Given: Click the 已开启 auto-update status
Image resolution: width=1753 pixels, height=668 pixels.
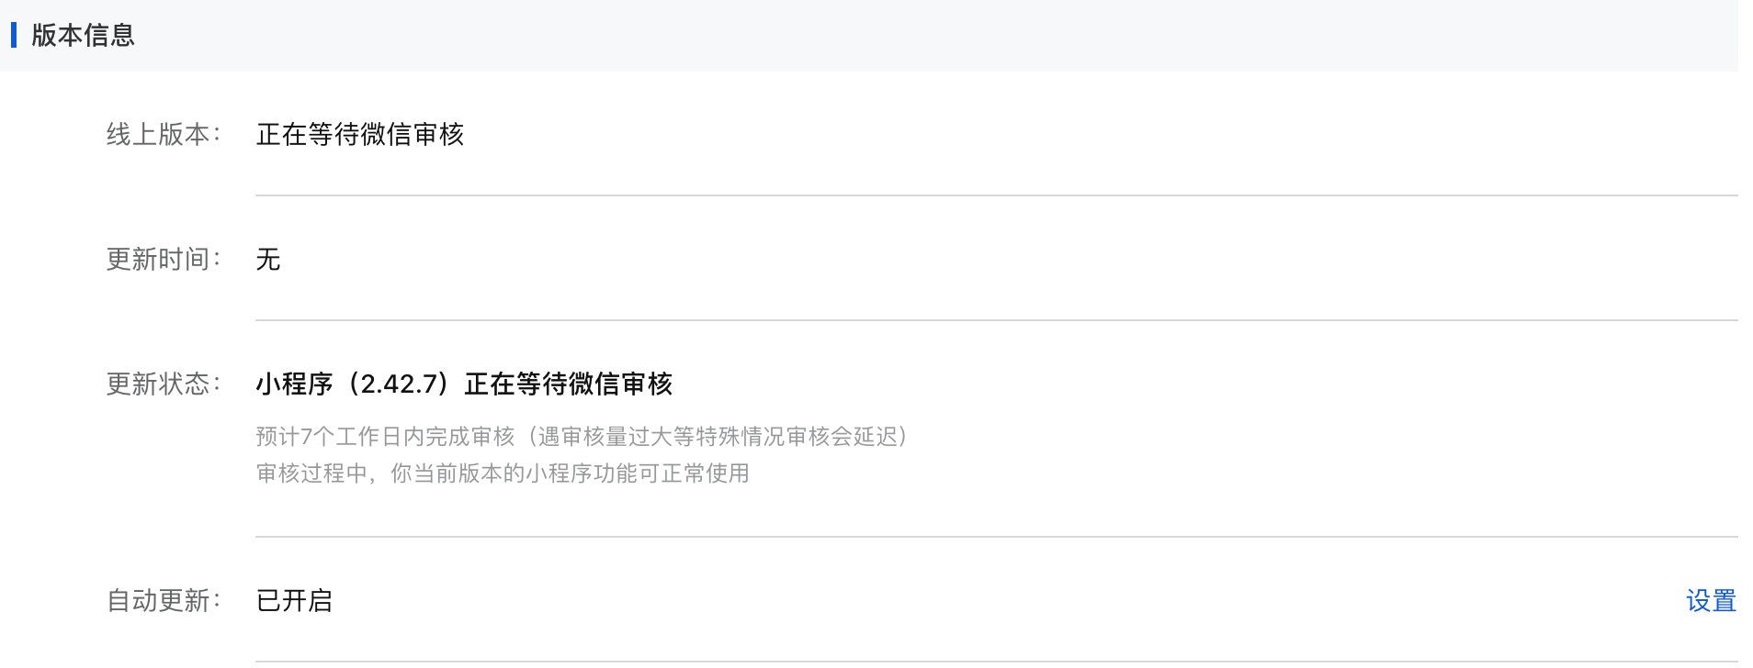Looking at the screenshot, I should (294, 601).
